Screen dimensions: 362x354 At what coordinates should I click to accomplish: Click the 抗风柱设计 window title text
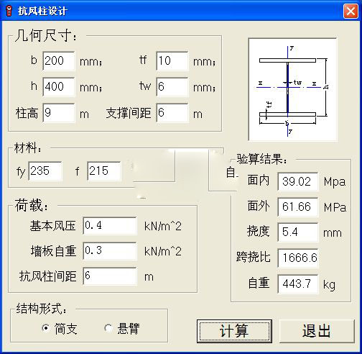42,11
